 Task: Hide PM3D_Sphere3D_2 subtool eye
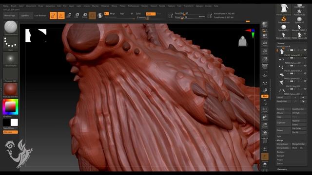coord(305,66)
